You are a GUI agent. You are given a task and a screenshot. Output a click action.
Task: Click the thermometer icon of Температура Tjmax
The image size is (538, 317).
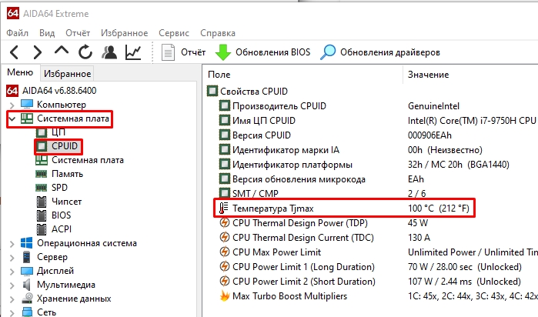(224, 209)
